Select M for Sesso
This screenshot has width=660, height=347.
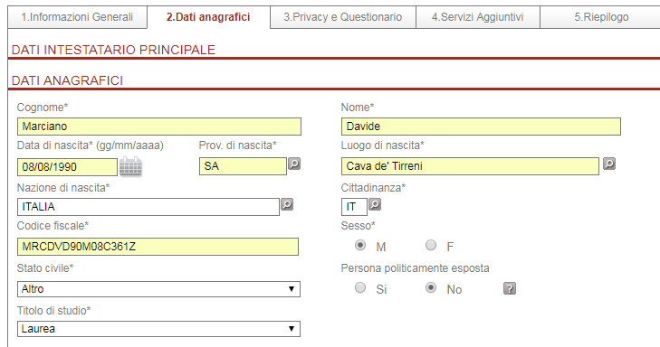[x=360, y=245]
